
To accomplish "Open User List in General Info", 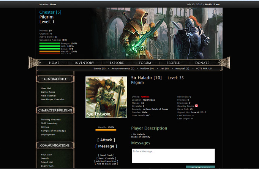I will [46, 88].
